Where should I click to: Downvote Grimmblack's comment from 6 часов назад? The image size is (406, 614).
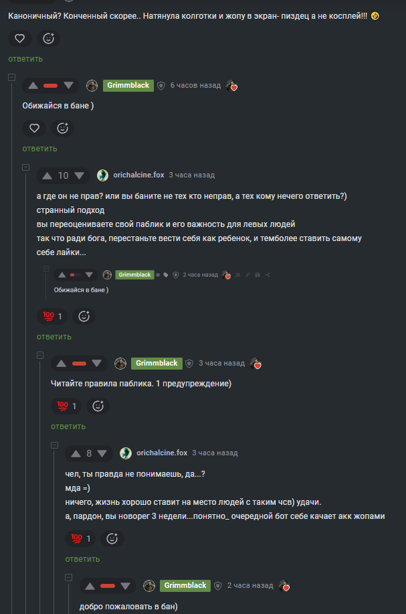coord(68,86)
